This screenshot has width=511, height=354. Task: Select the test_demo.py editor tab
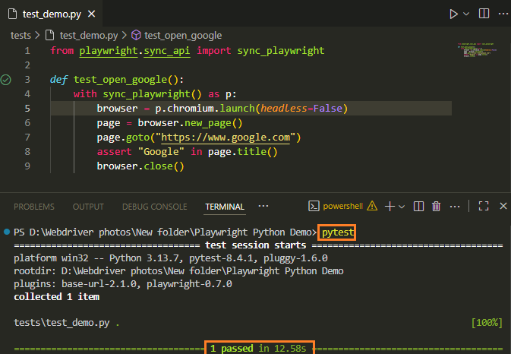[52, 14]
